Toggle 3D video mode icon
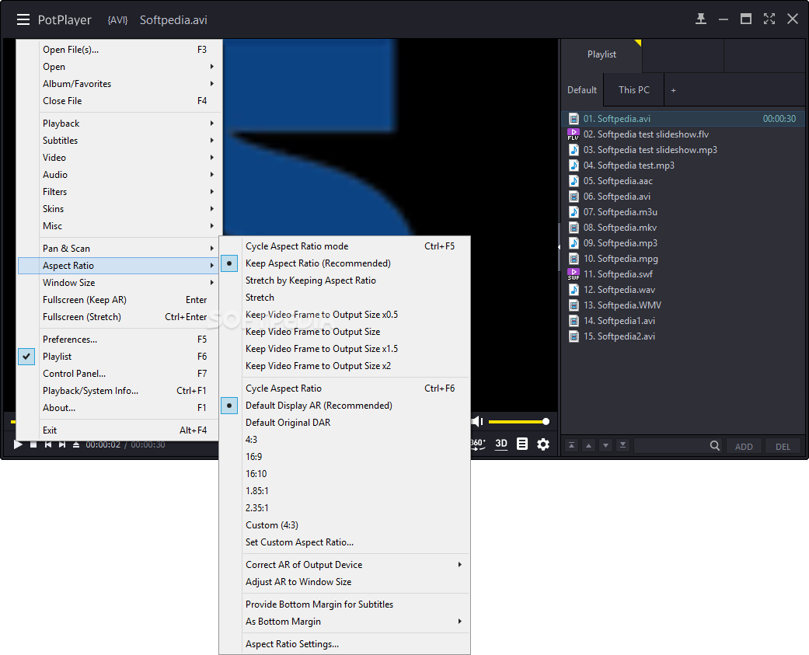This screenshot has width=809, height=655. click(501, 444)
